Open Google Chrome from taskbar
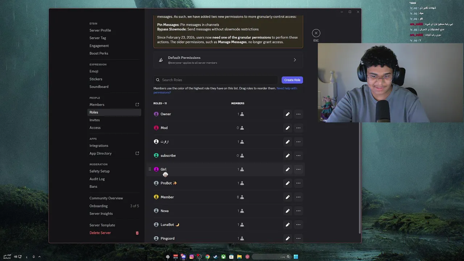Viewport: 464px width, 261px height. pos(207,257)
